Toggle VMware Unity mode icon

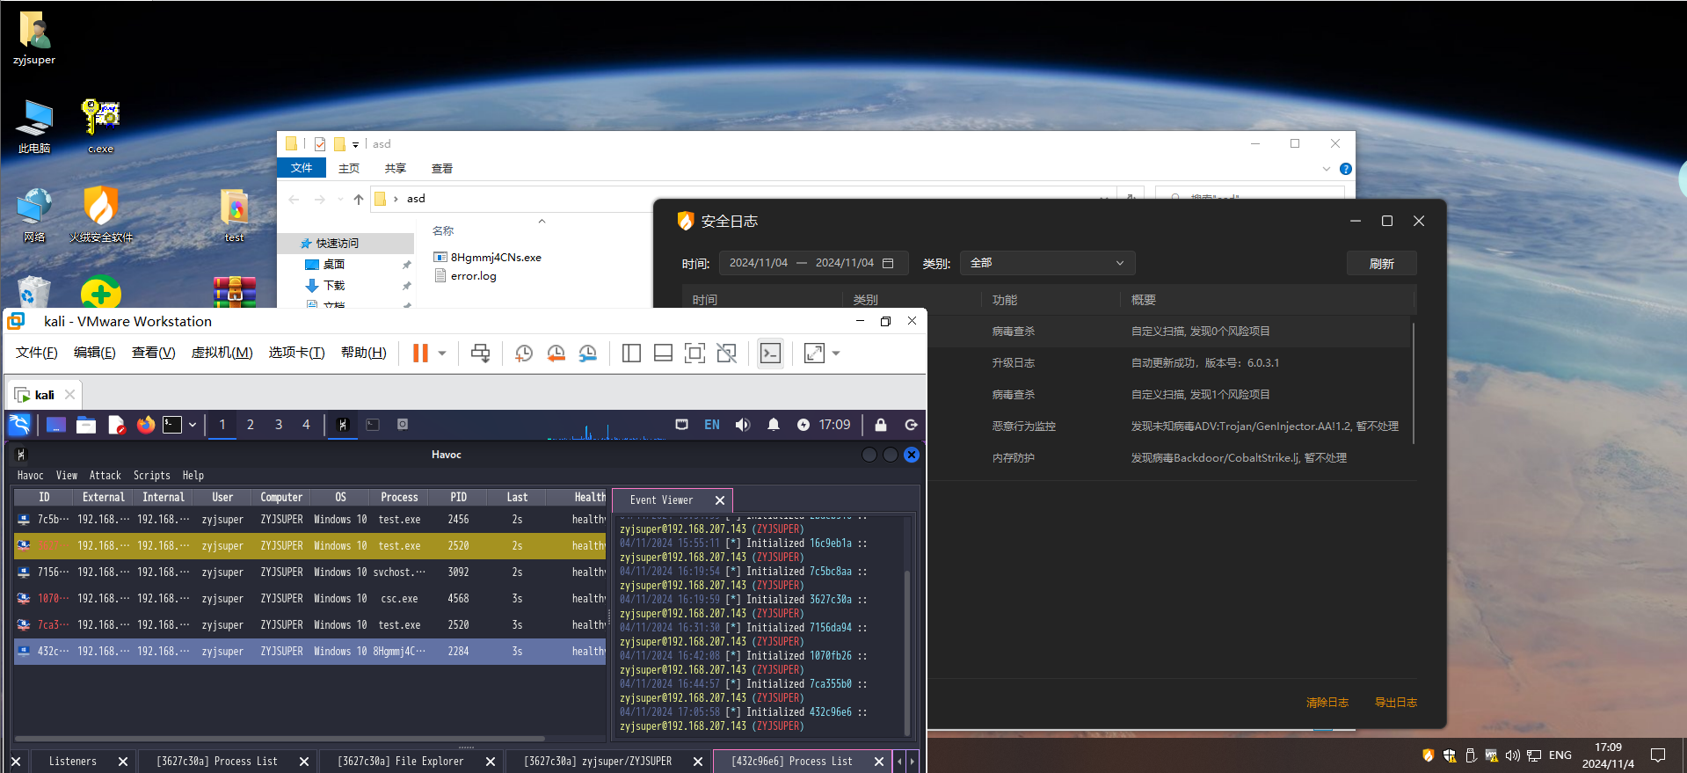[726, 354]
